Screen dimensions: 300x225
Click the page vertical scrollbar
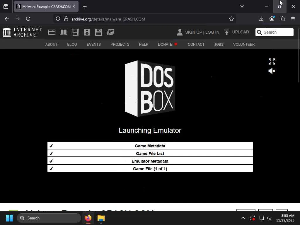coord(299,55)
